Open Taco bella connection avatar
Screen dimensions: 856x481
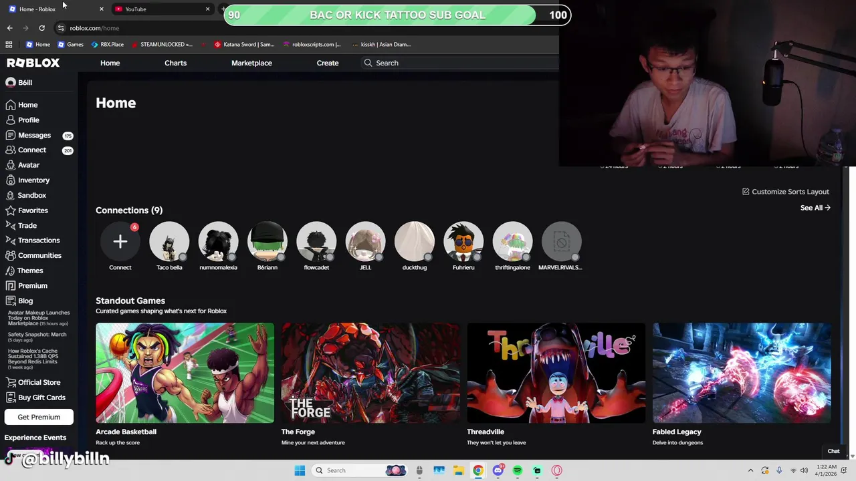169,241
